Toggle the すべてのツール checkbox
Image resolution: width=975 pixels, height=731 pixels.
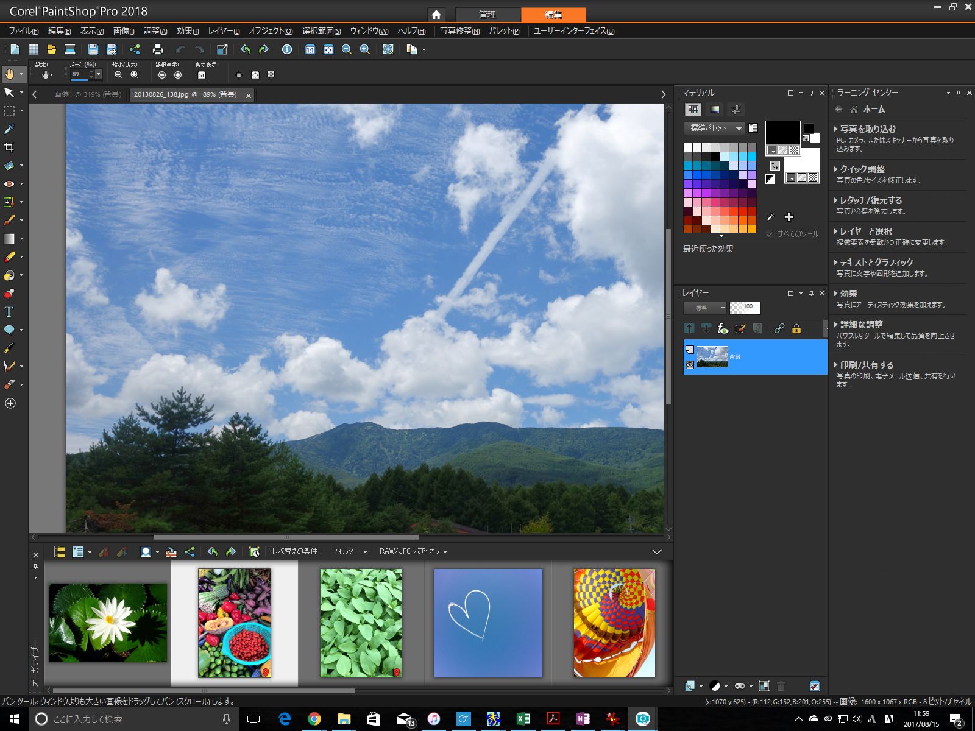(x=770, y=234)
